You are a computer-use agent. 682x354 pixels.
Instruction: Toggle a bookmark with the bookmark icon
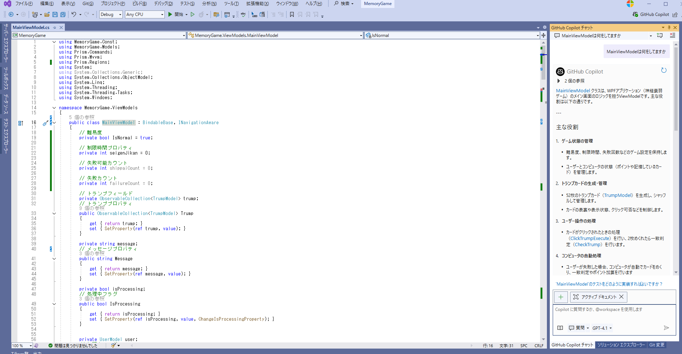[x=292, y=14]
